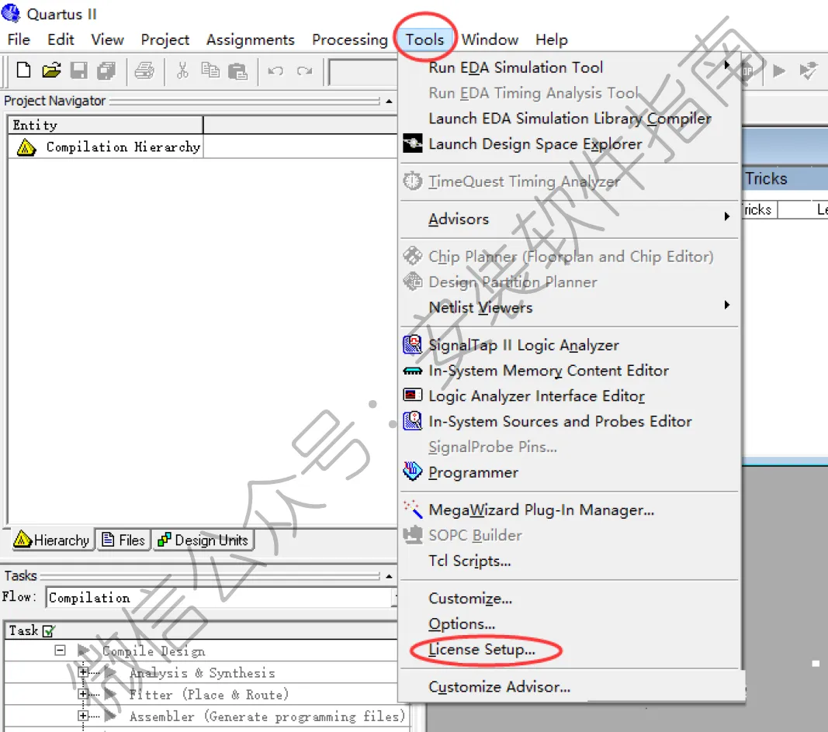Click the New file toolbar icon
This screenshot has width=828, height=732.
point(23,71)
